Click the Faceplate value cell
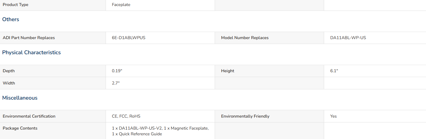426x139 pixels. coord(160,5)
